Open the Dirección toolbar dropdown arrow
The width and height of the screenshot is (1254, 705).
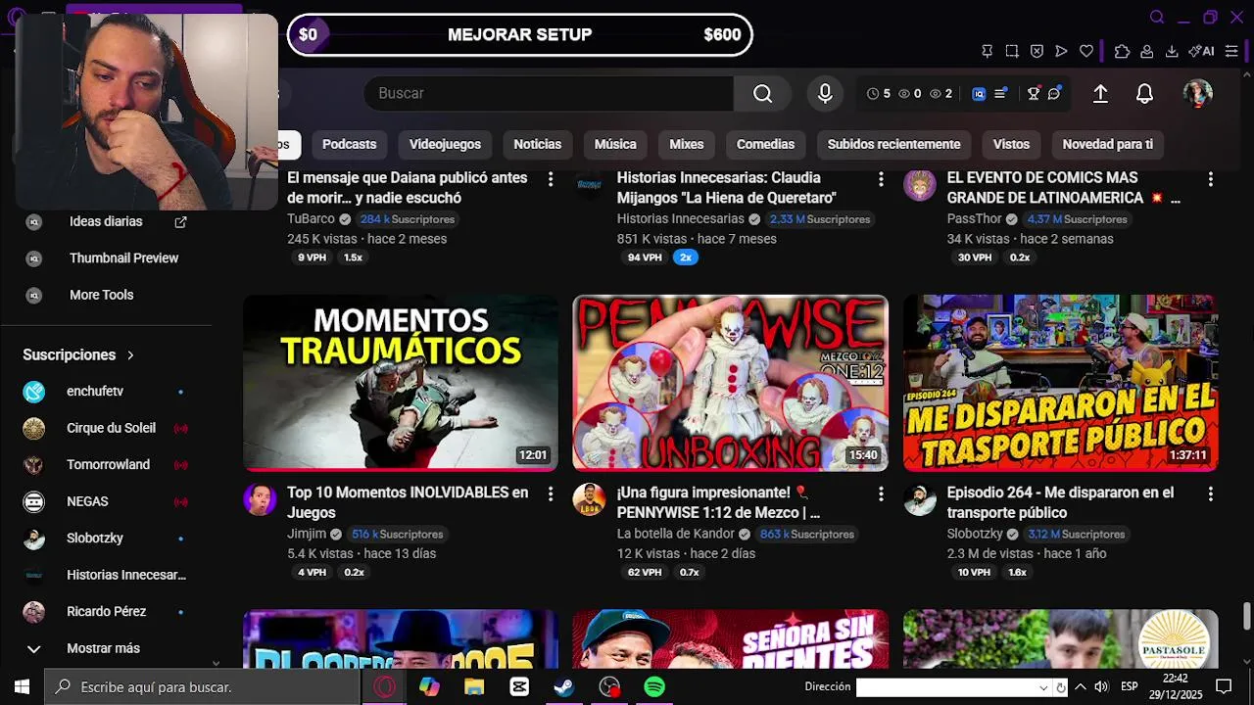[x=1043, y=687]
